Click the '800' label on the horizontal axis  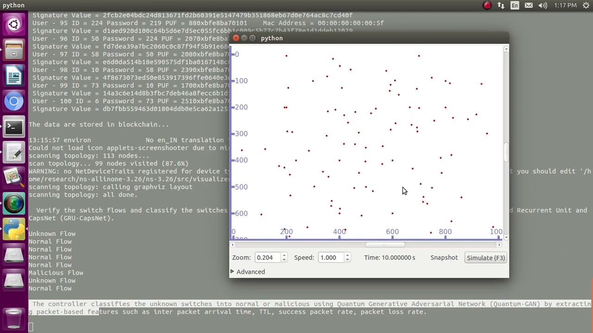[x=445, y=232]
